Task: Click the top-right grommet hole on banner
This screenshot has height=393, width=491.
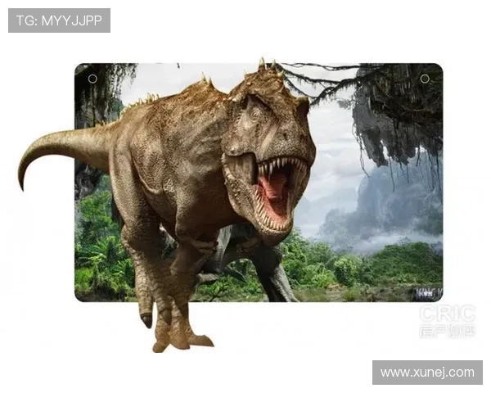Action: point(424,79)
